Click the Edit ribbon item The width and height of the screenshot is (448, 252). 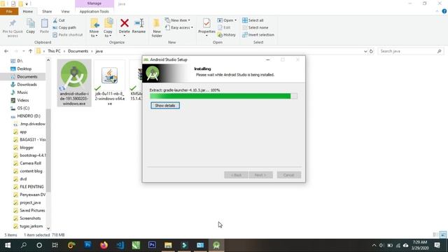tap(224, 27)
